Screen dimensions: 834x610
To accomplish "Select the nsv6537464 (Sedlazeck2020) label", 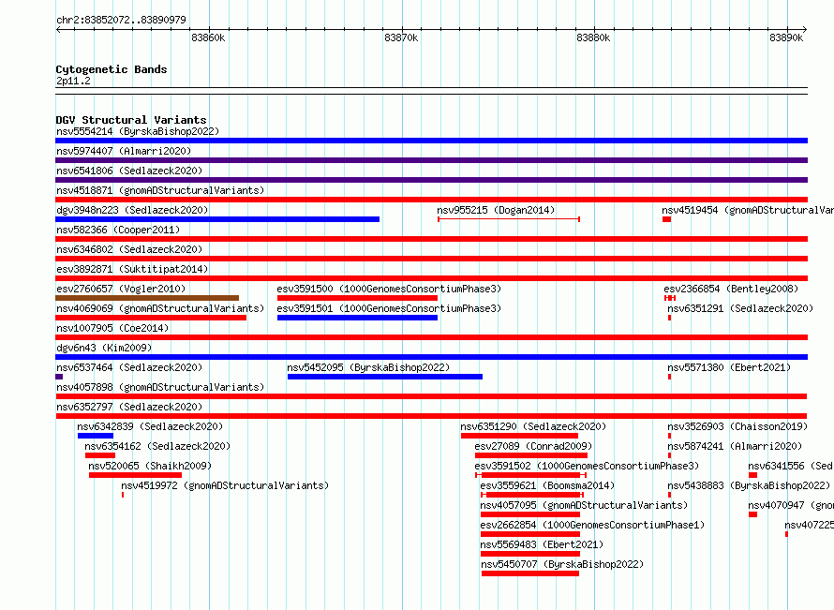I will [129, 367].
